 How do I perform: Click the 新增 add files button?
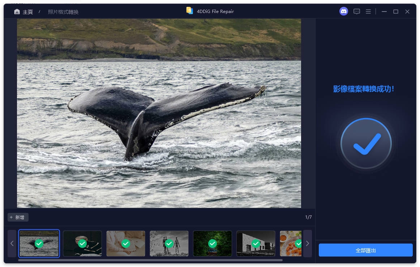[x=18, y=217]
